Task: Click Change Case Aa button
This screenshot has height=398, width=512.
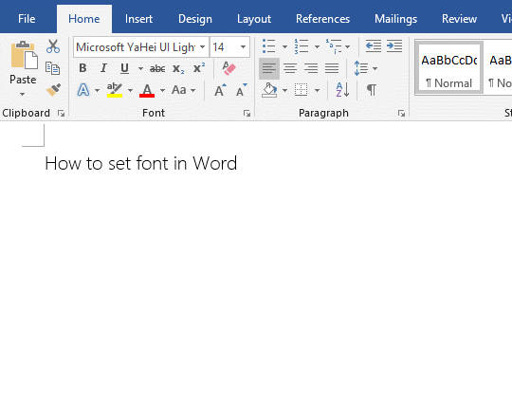Action: (x=179, y=90)
